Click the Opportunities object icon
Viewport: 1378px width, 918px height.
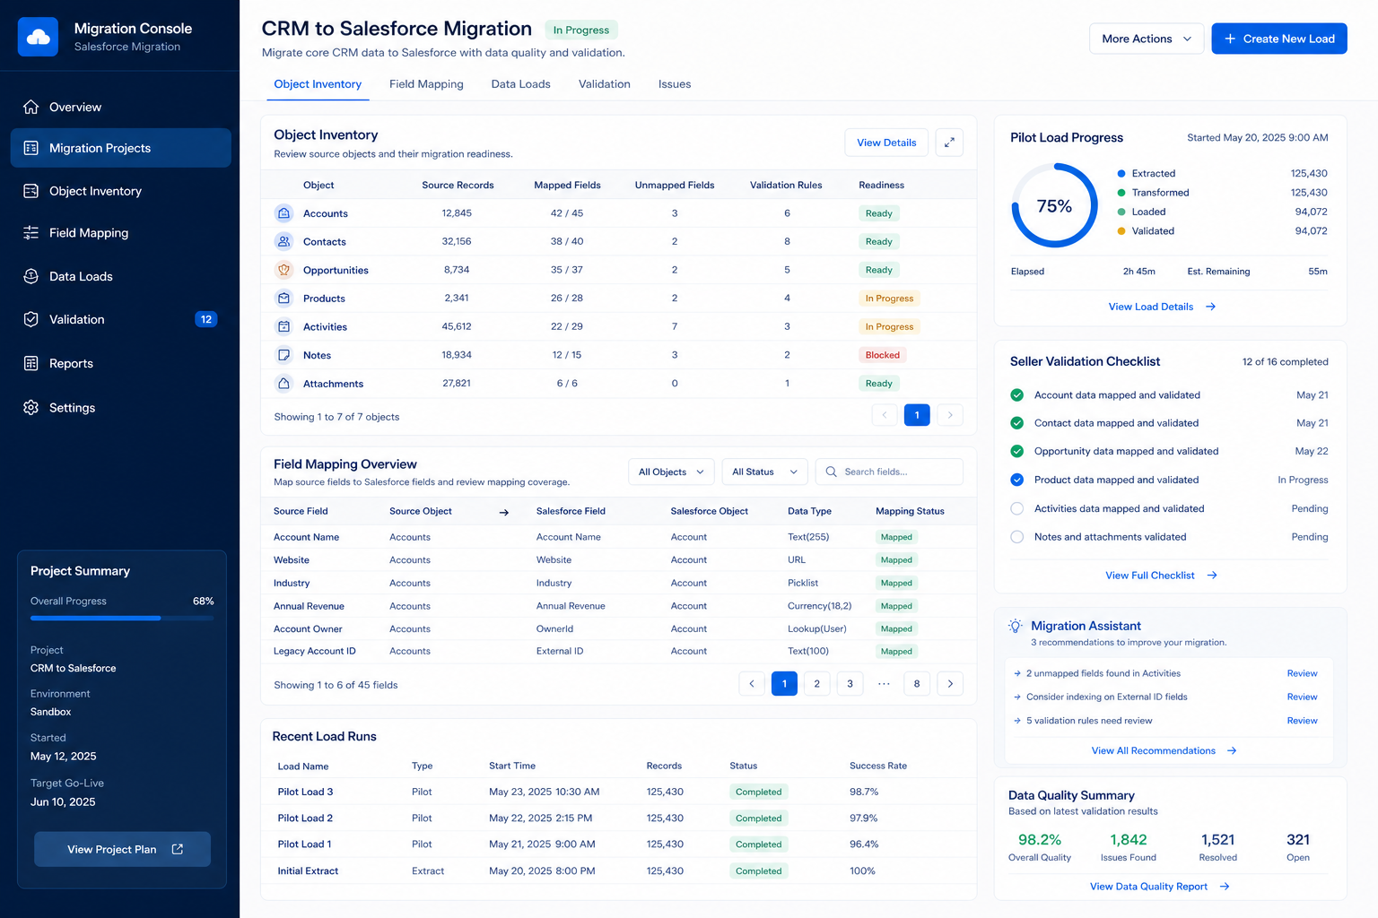[283, 270]
